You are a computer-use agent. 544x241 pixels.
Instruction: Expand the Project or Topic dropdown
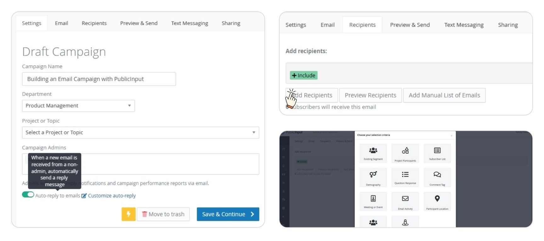coord(140,132)
